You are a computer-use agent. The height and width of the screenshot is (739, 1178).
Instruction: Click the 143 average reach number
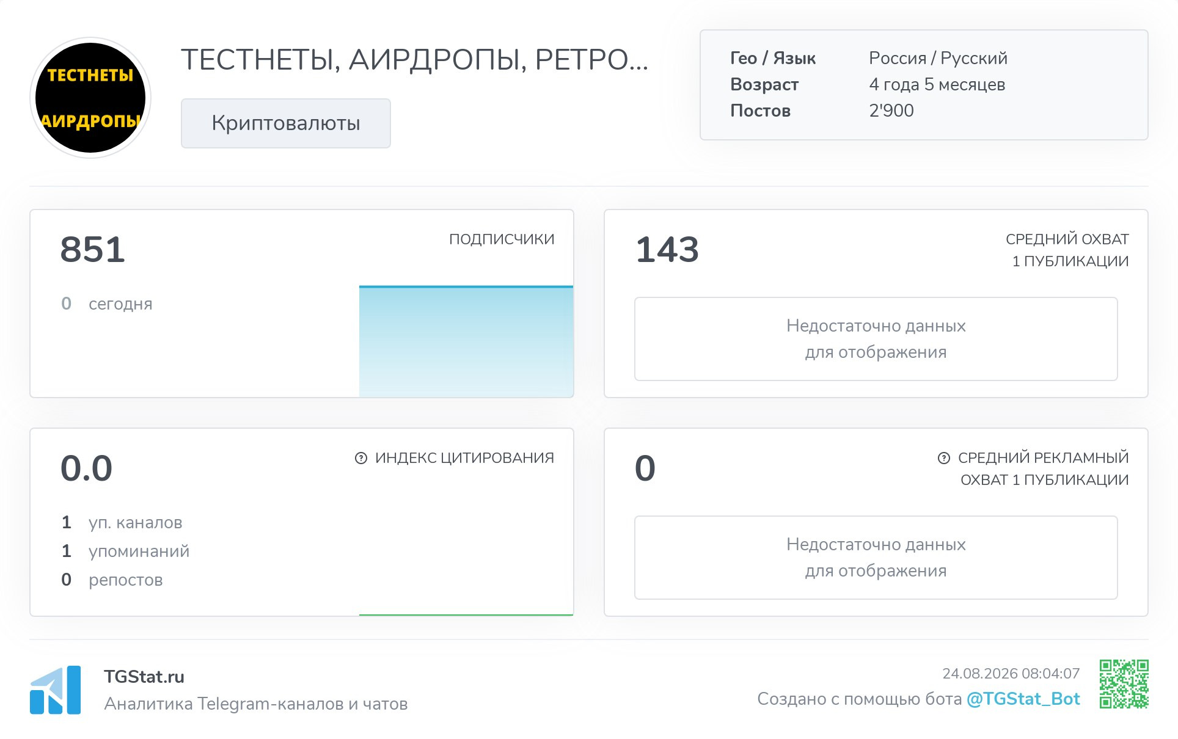(667, 250)
